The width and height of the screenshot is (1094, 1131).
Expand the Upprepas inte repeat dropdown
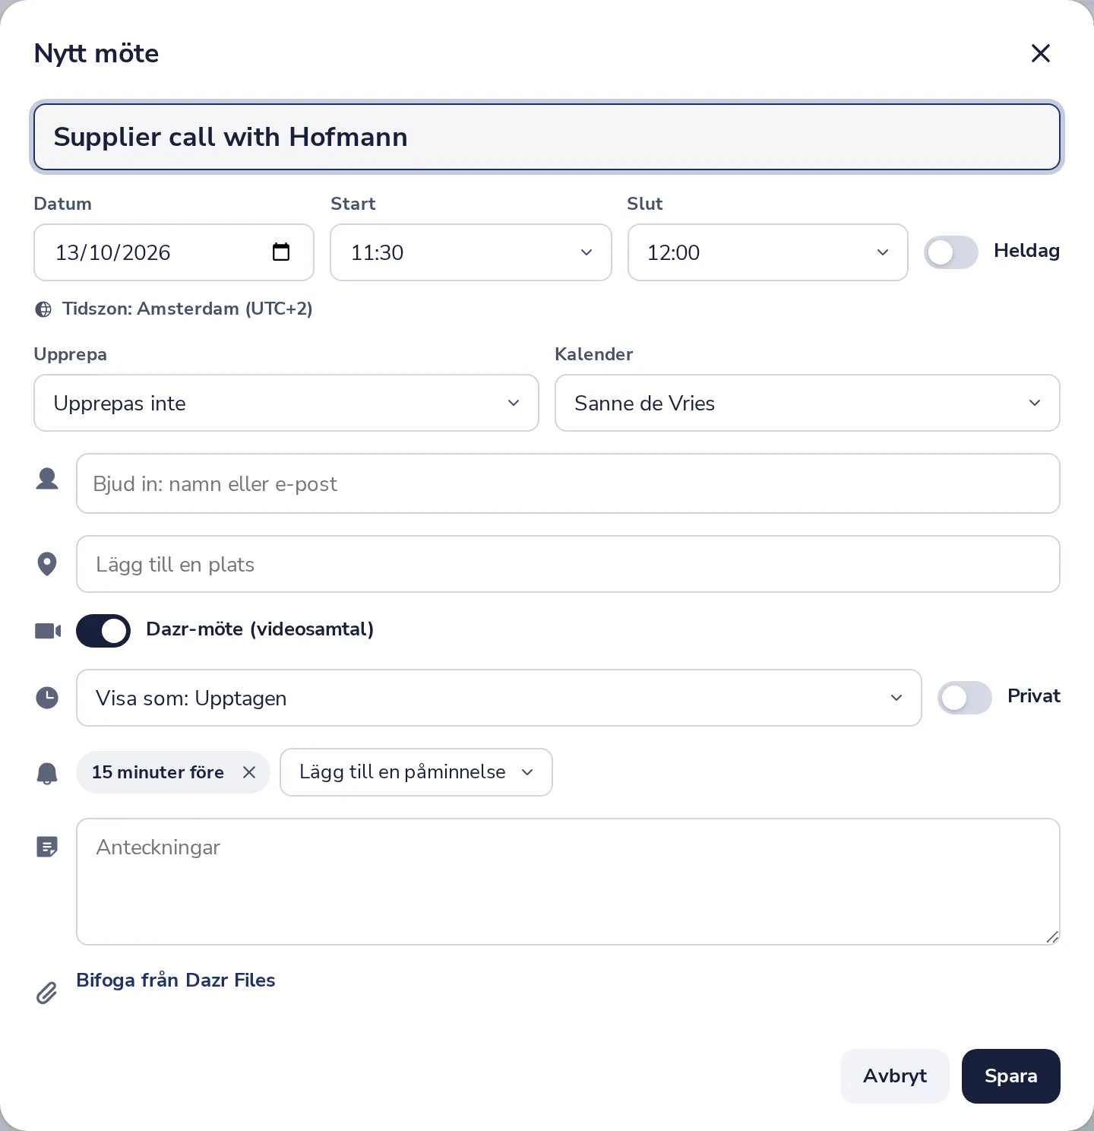point(286,403)
